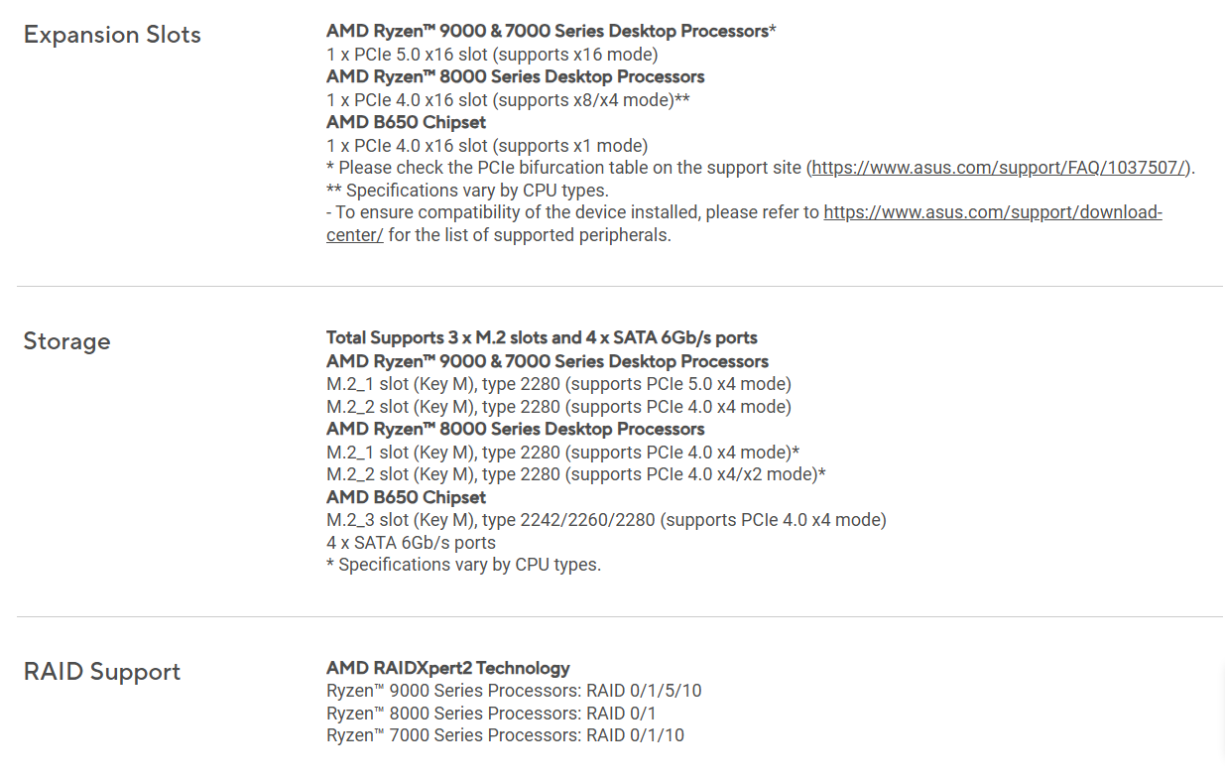Click the Expansion Slots section heading
1225x783 pixels.
click(x=112, y=35)
